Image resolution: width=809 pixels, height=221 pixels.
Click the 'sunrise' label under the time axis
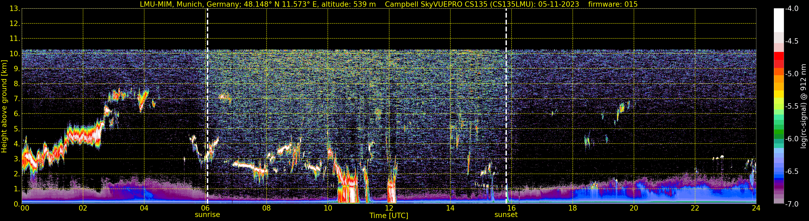point(207,215)
